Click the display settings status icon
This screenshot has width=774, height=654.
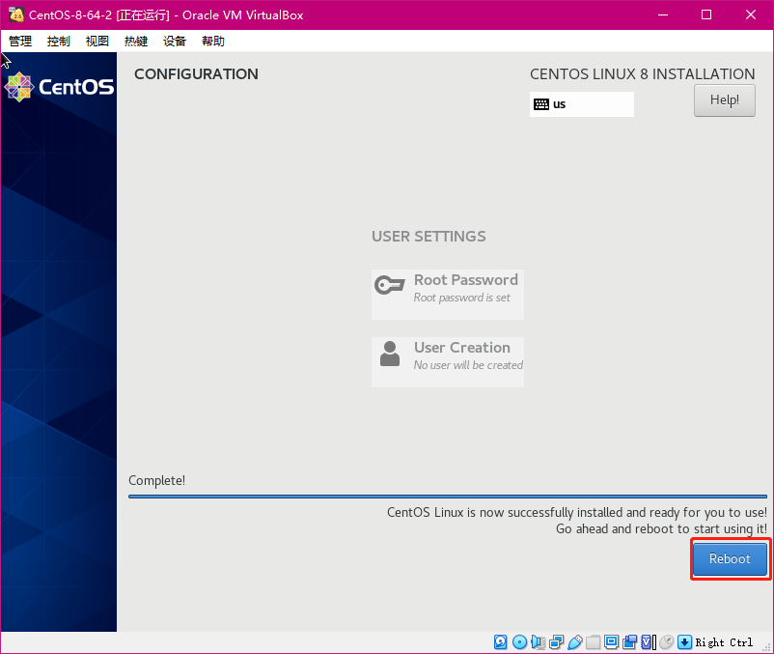point(611,642)
